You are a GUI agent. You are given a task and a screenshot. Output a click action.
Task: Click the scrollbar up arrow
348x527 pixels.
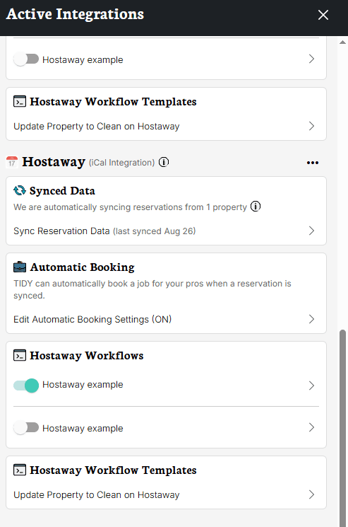[x=342, y=42]
